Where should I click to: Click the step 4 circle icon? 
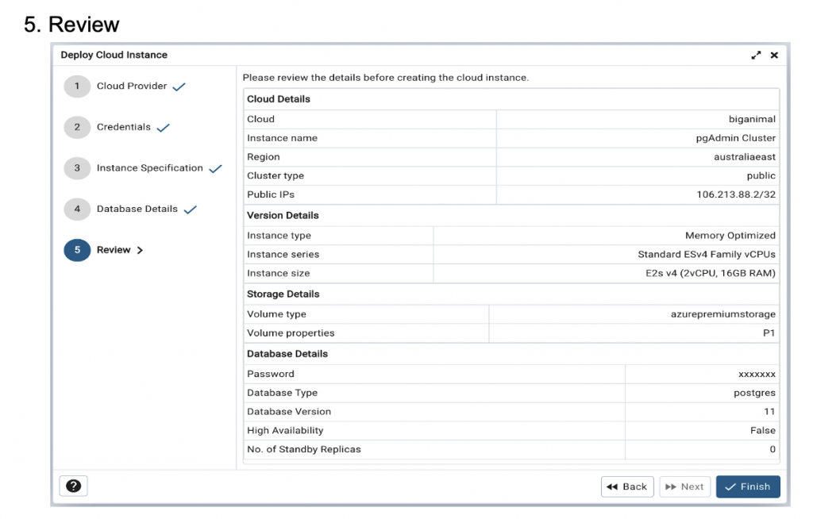(x=77, y=210)
